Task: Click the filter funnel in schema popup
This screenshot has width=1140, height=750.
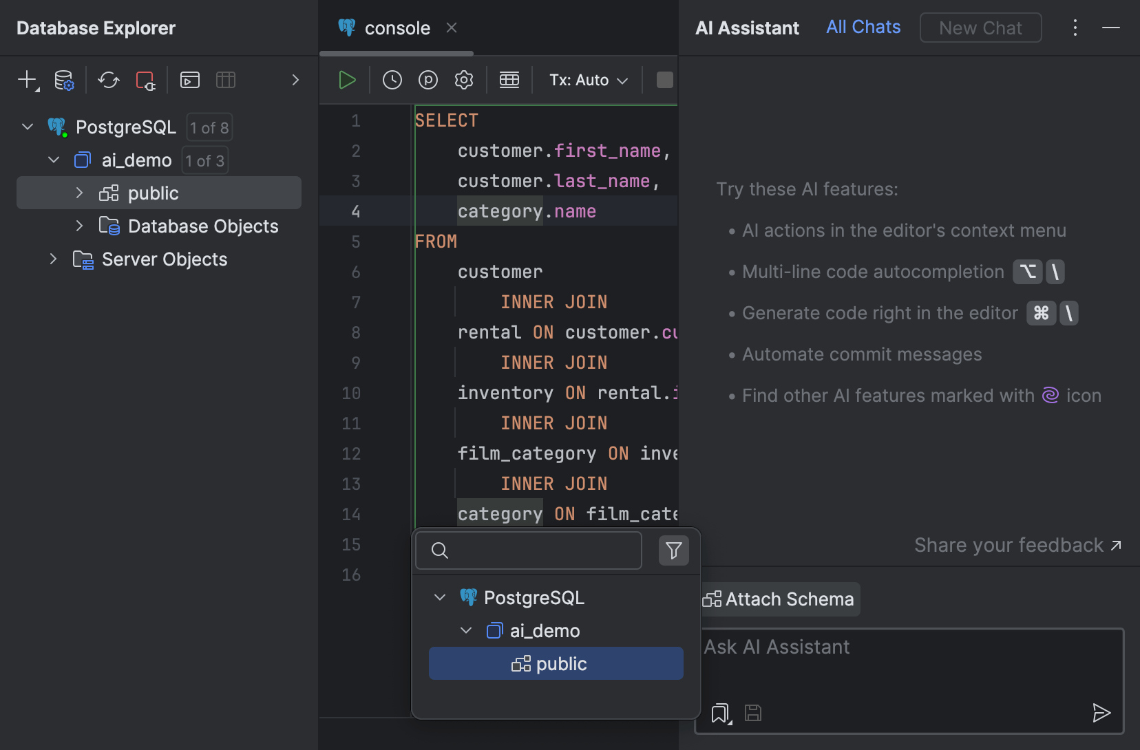Action: click(673, 550)
